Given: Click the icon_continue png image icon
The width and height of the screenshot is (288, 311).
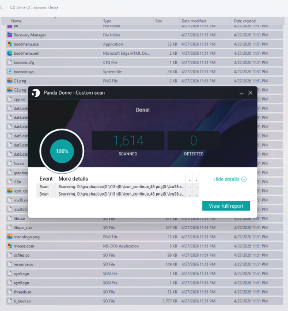Looking at the screenshot, I should pyautogui.click(x=10, y=191).
